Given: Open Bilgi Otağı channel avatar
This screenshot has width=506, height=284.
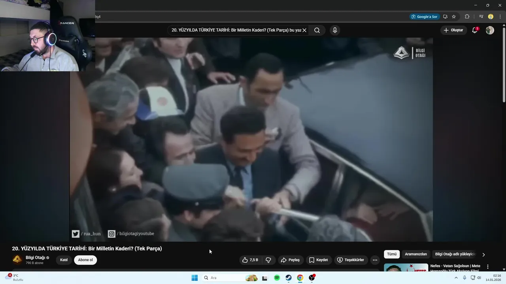Looking at the screenshot, I should (17, 259).
